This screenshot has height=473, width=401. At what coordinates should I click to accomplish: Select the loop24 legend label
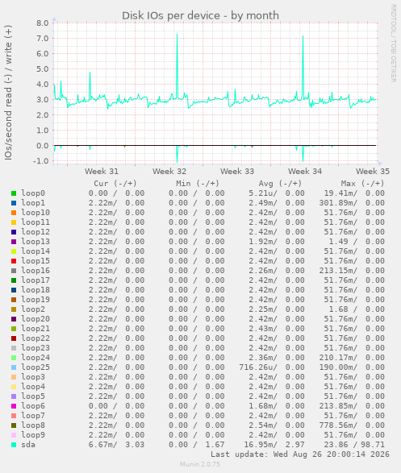pyautogui.click(x=36, y=358)
